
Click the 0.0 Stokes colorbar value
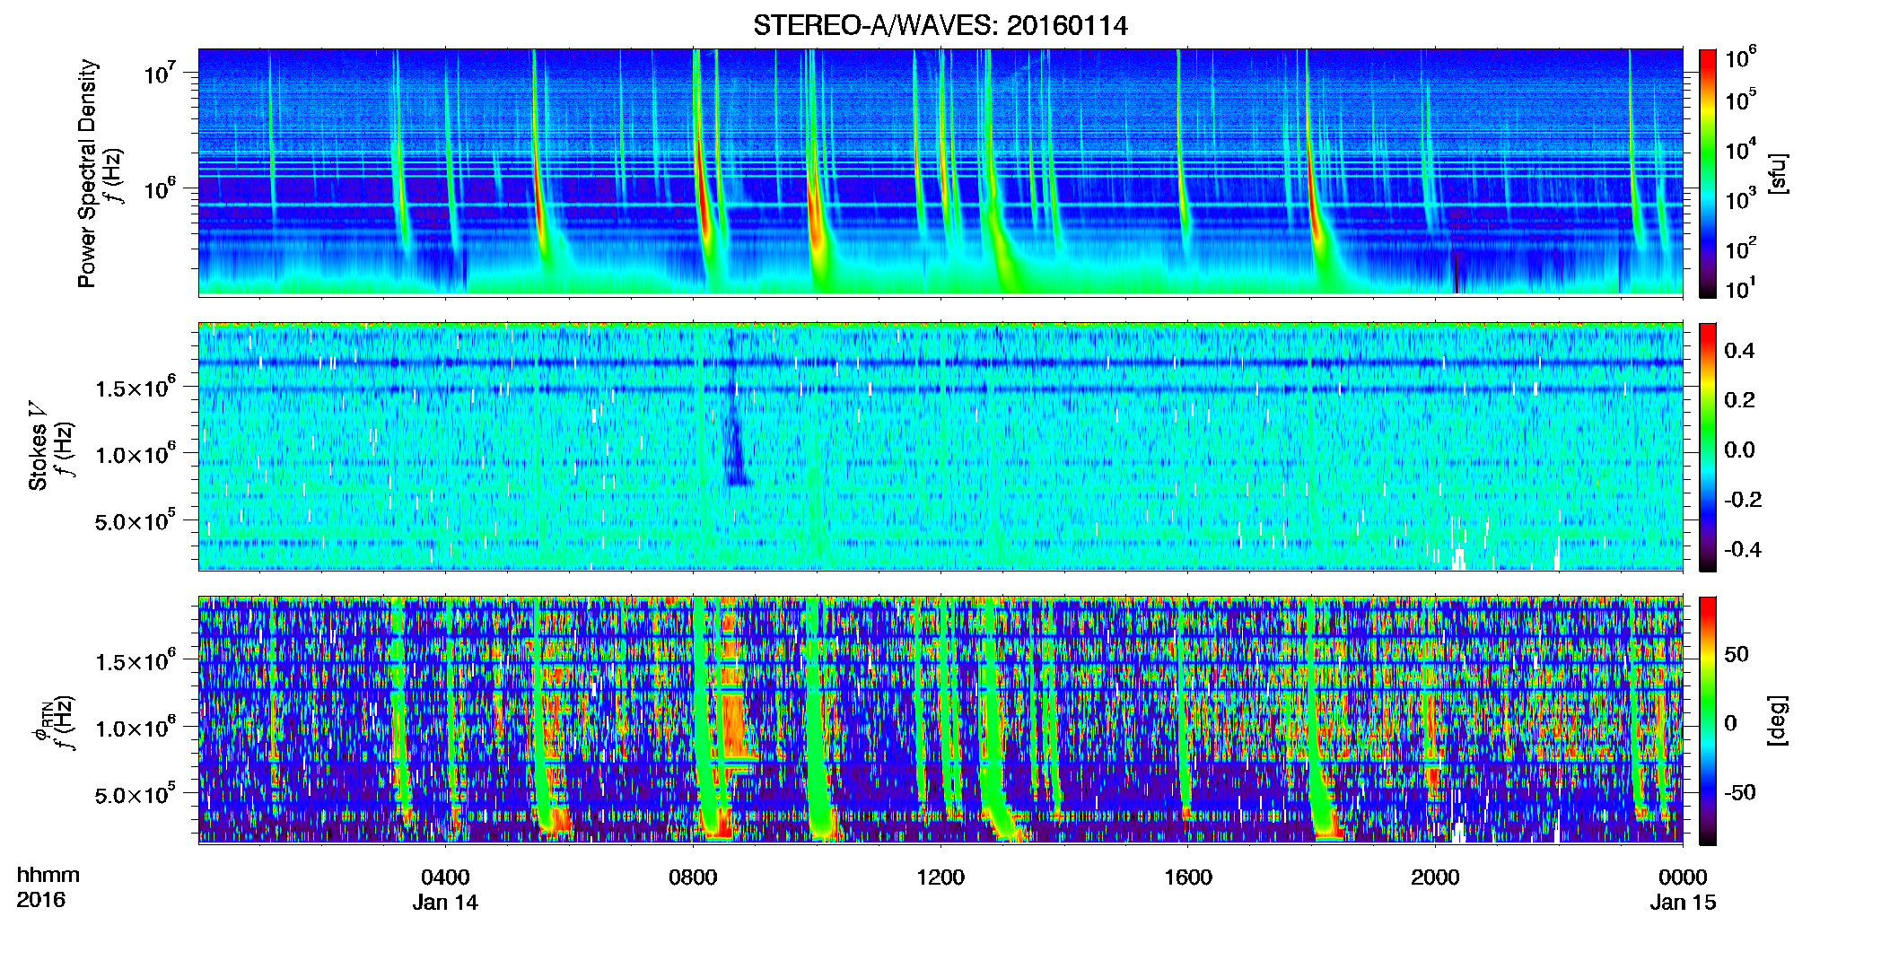pyautogui.click(x=1739, y=450)
